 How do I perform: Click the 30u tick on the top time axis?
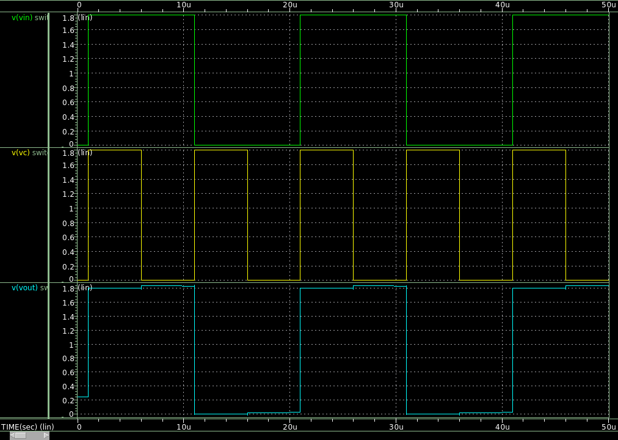point(396,4)
